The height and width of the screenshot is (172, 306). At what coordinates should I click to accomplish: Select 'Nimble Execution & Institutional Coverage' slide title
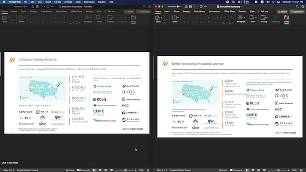coord(198,64)
